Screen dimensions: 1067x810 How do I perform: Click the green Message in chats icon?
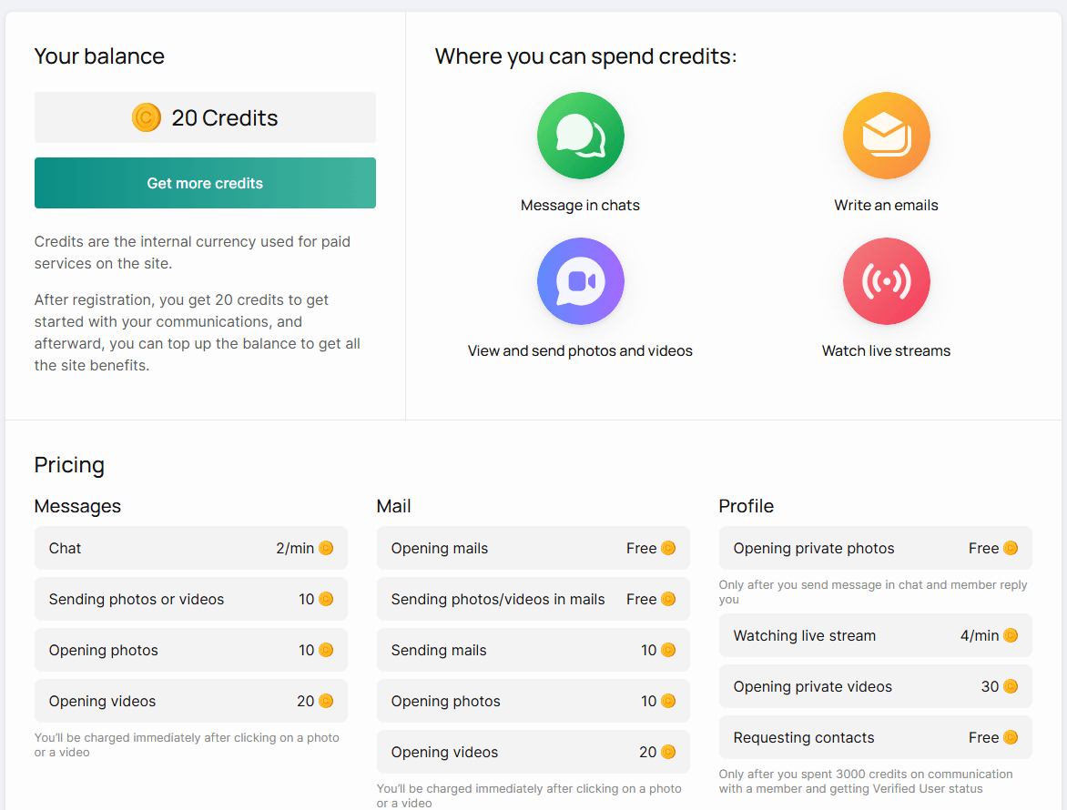tap(580, 136)
